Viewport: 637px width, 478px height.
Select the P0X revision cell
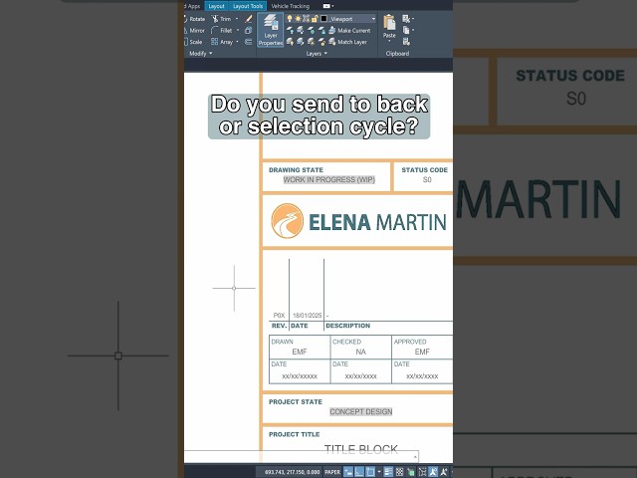[279, 316]
